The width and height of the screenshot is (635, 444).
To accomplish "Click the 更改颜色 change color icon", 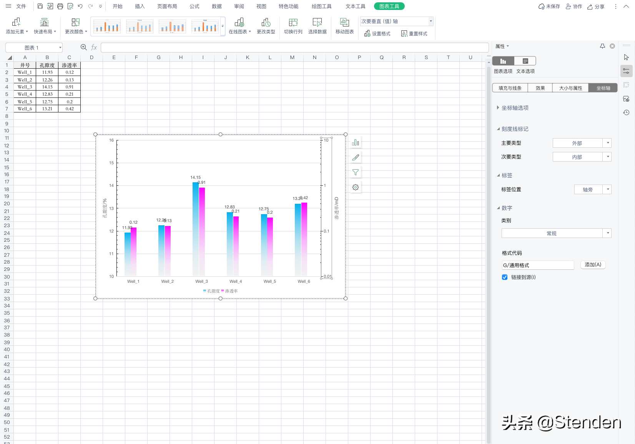I will pos(76,22).
